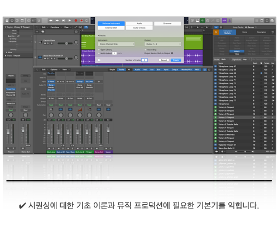Viewport: 279px width, 251px height.
Task: Click the Orchestral strings channel strip icon in the mixer
Action: click(x=80, y=109)
